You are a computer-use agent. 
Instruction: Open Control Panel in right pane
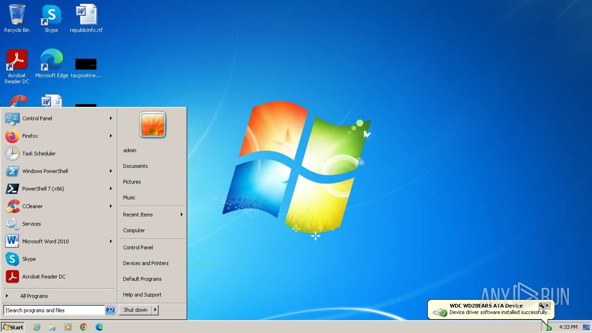coord(153,247)
